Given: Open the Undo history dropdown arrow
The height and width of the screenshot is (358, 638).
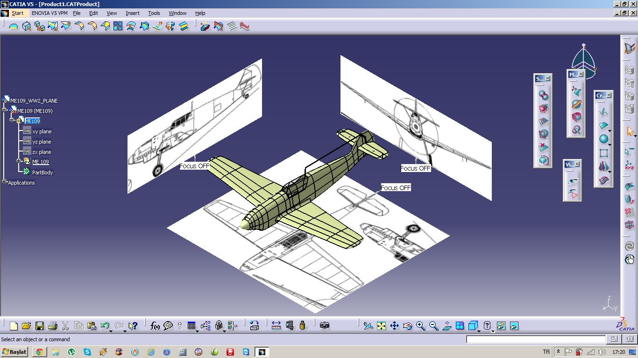Looking at the screenshot, I should point(111,330).
